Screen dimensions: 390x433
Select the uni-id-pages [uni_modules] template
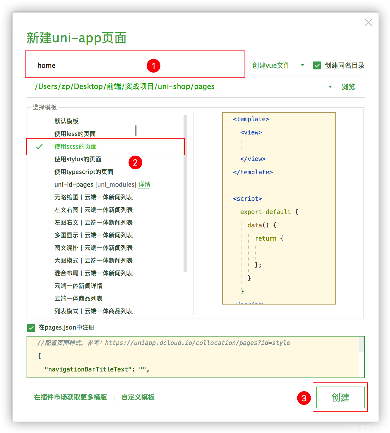coord(95,185)
